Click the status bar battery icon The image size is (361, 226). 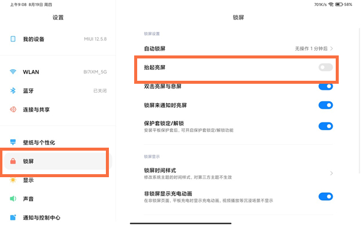tap(339, 4)
